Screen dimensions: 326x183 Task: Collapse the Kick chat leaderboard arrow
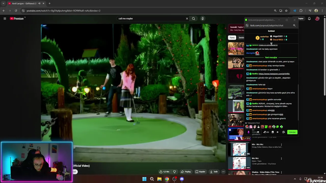pos(271,43)
